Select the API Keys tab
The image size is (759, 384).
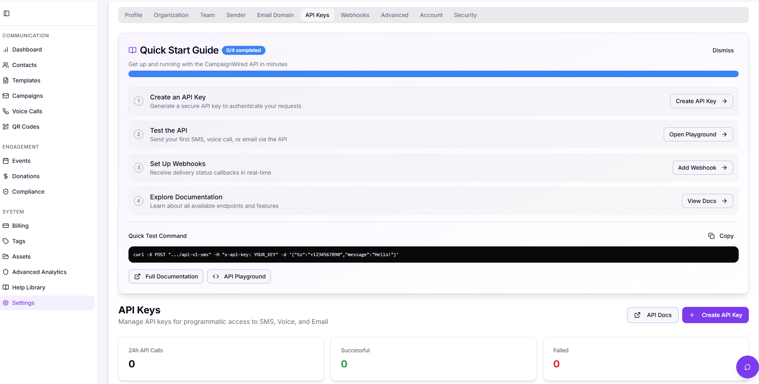pyautogui.click(x=317, y=15)
